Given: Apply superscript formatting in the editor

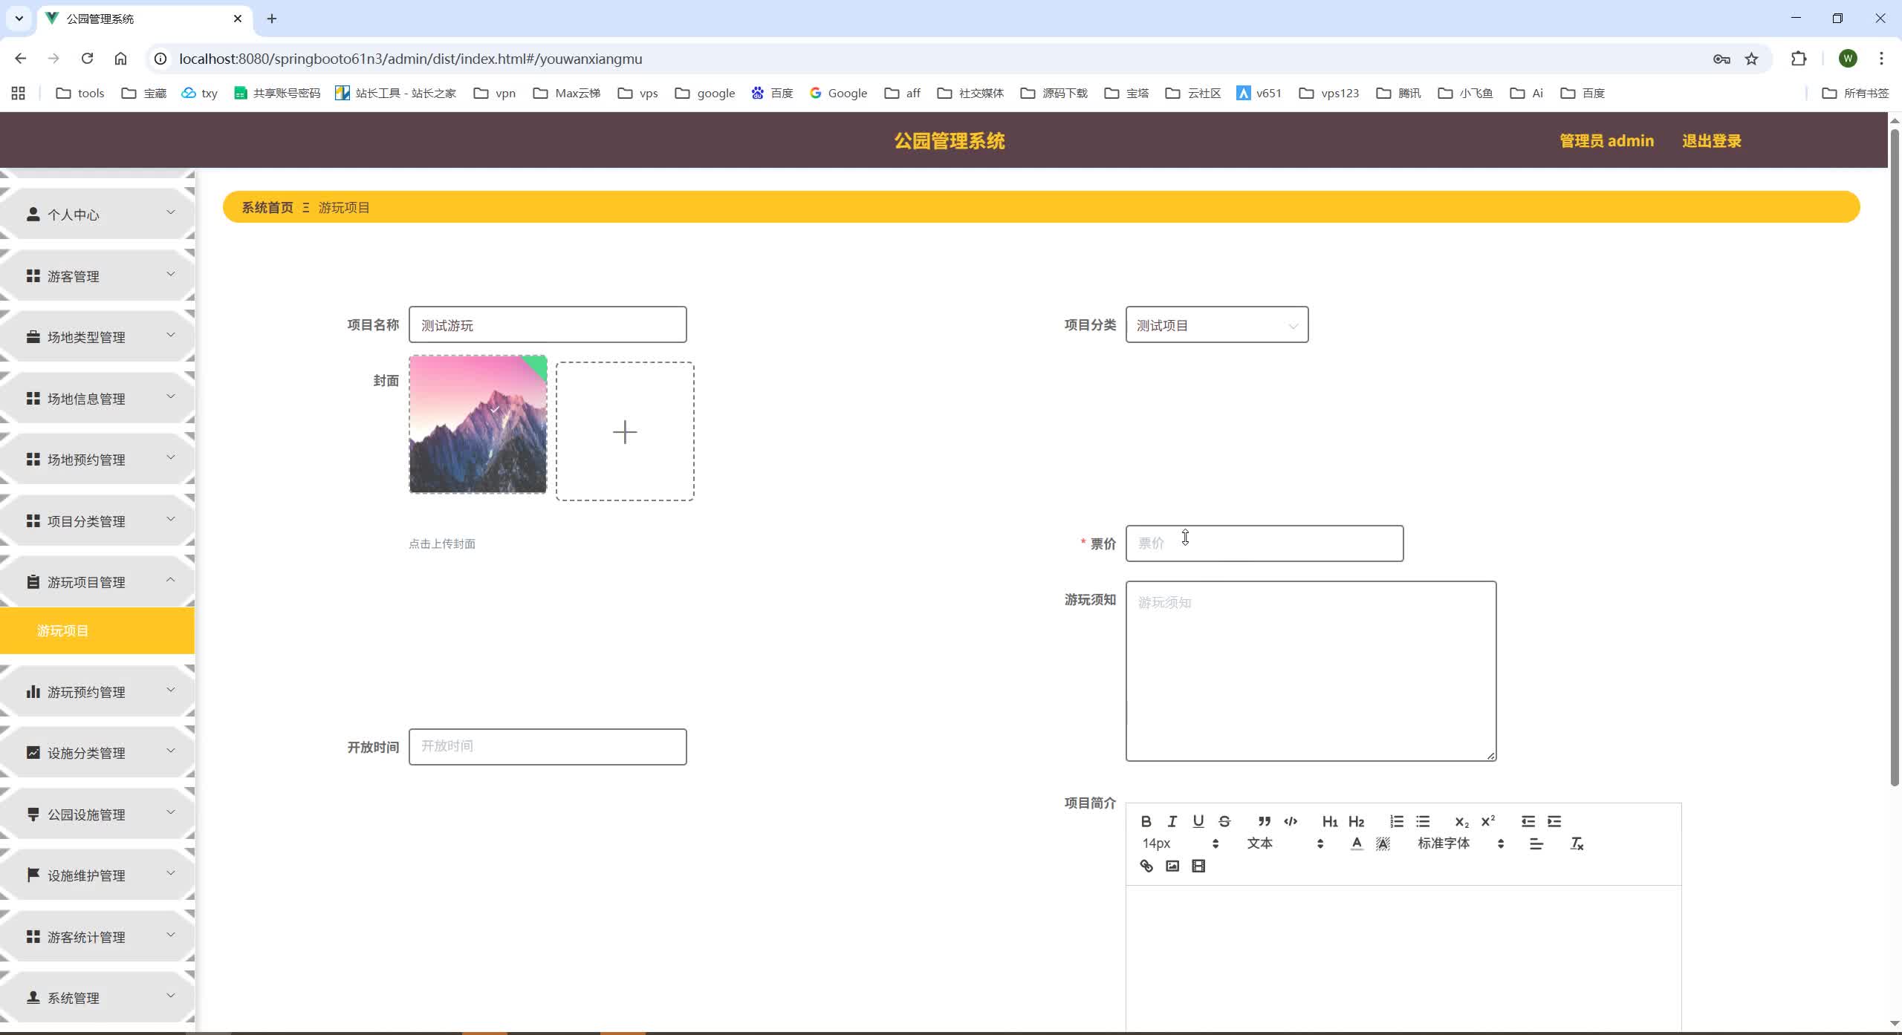Looking at the screenshot, I should pyautogui.click(x=1487, y=821).
